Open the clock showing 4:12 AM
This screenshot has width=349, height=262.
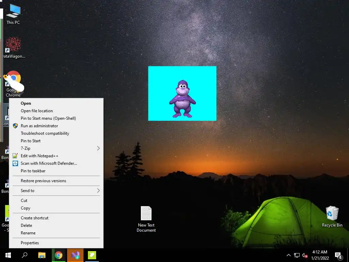click(320, 255)
